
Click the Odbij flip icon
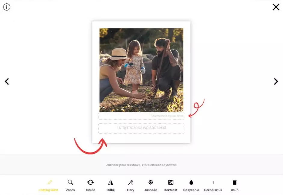pos(110,182)
